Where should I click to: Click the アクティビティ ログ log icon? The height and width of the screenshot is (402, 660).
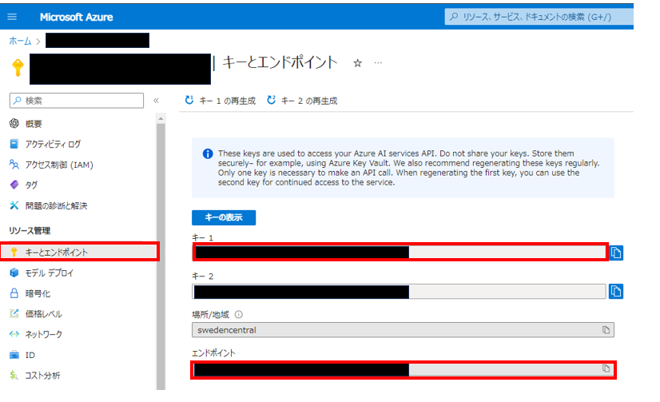14,144
